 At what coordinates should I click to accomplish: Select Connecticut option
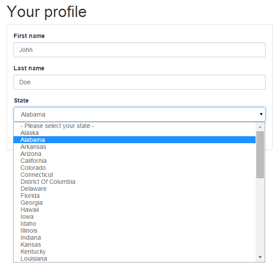pos(134,175)
